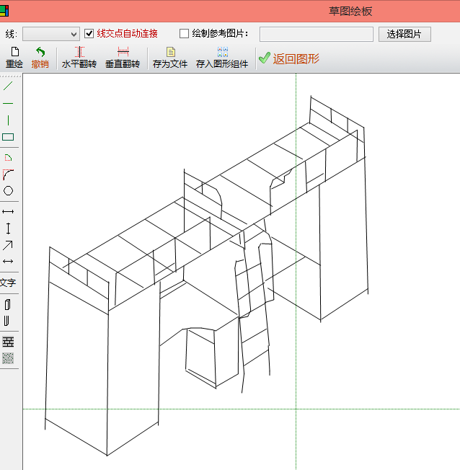Enable 绘制参考图片 checkbox
The height and width of the screenshot is (470, 460).
184,33
